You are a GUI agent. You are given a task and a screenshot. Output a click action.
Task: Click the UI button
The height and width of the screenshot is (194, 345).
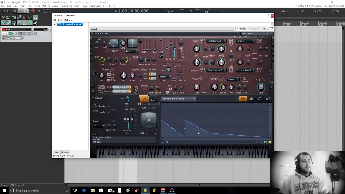click(264, 29)
